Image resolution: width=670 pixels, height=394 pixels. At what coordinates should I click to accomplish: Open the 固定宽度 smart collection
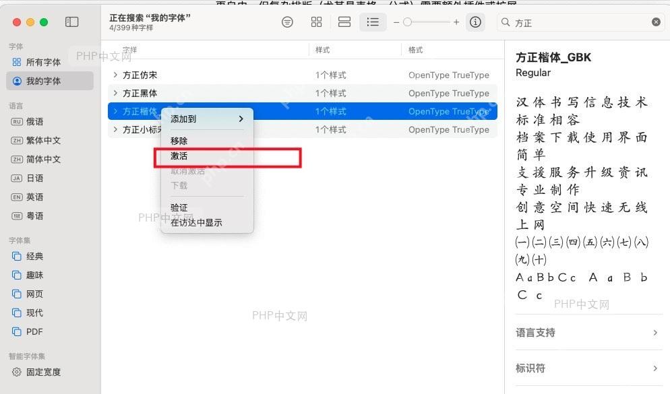36,372
